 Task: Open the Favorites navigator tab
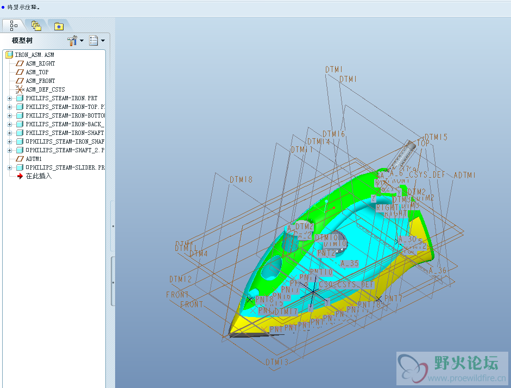pyautogui.click(x=59, y=26)
